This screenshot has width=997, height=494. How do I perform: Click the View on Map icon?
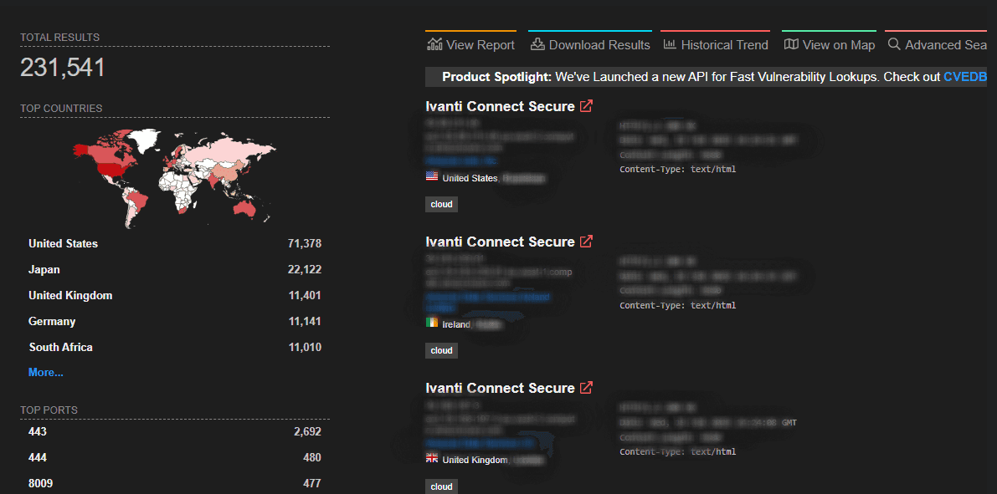791,44
